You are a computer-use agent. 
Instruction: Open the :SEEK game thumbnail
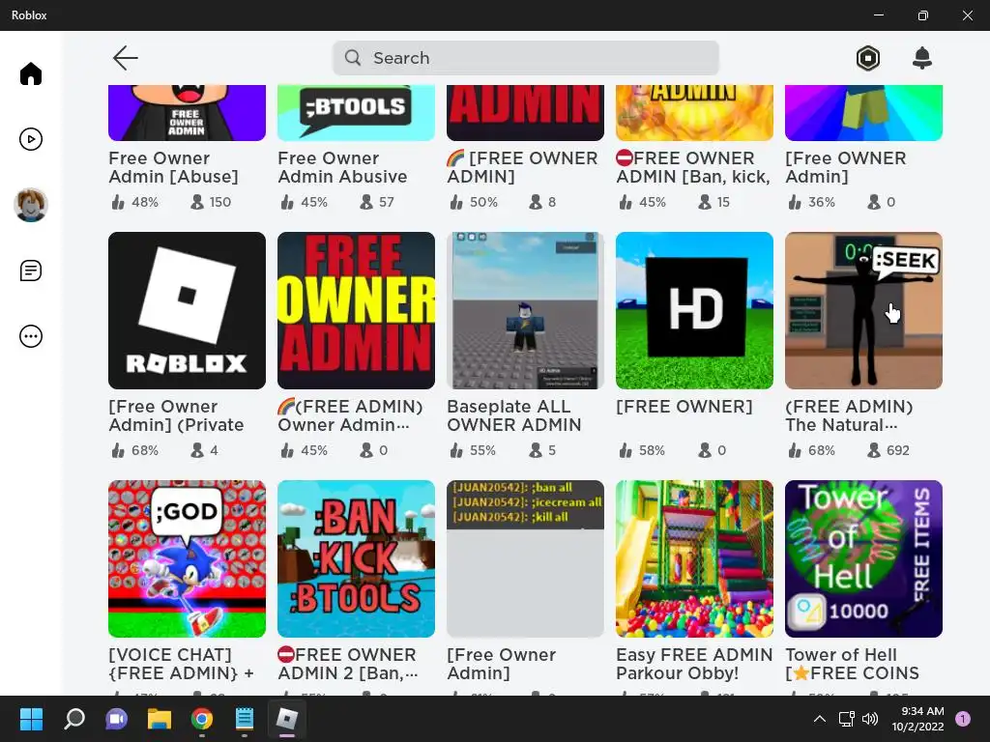(863, 310)
